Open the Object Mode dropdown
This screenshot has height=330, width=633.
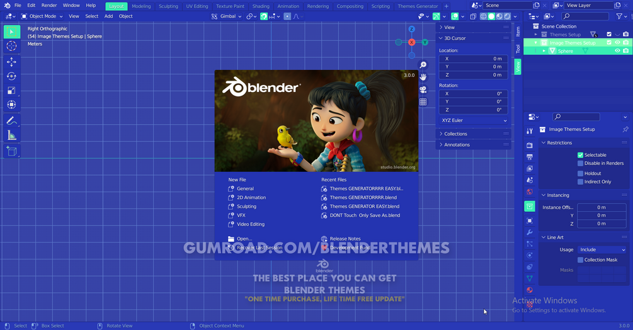[42, 16]
